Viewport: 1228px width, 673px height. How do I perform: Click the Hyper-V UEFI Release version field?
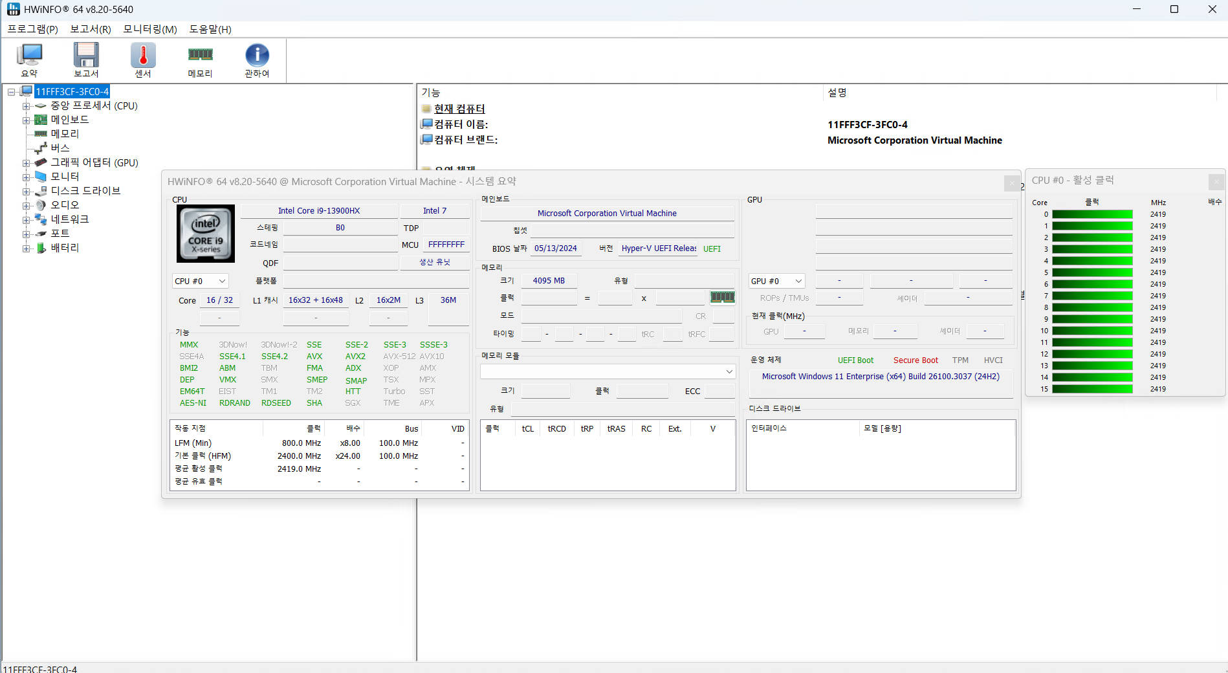tap(659, 248)
